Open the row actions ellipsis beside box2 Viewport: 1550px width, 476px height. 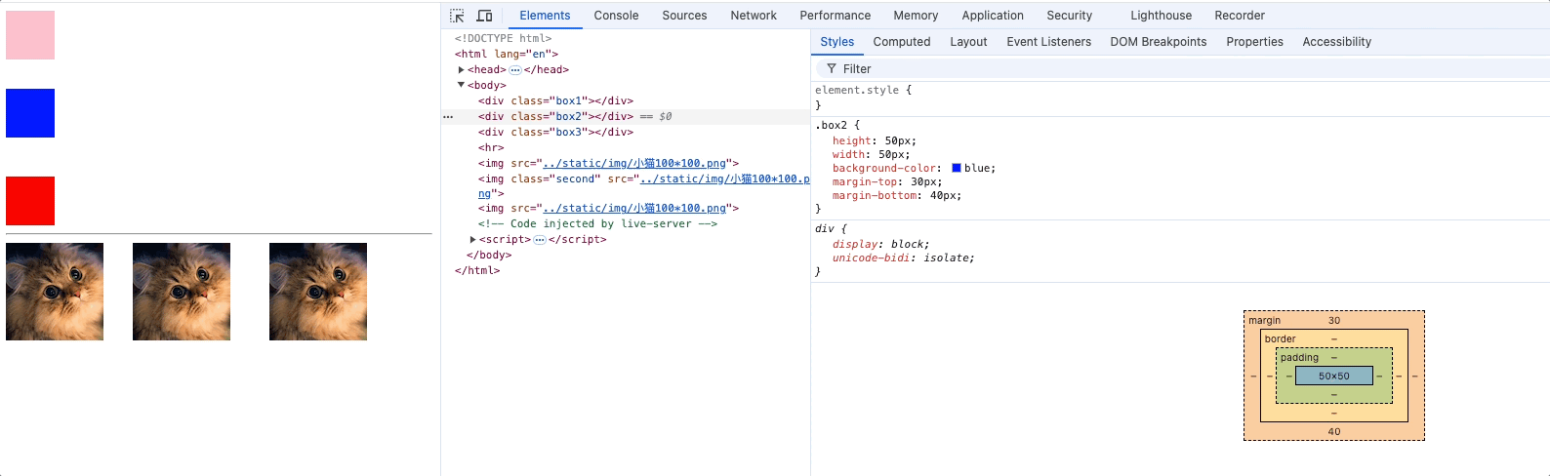coord(448,117)
